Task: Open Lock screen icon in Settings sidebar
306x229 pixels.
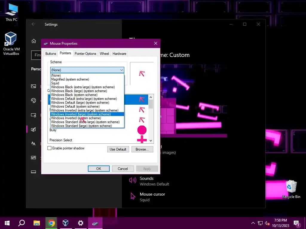Action: [x=33, y=115]
